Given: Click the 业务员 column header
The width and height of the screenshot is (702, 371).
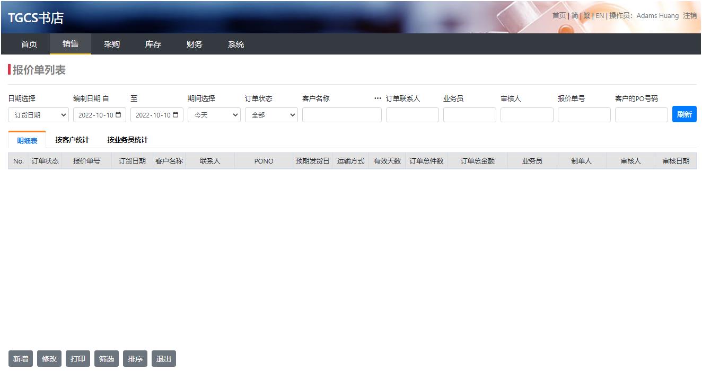Looking at the screenshot, I should pyautogui.click(x=532, y=161).
